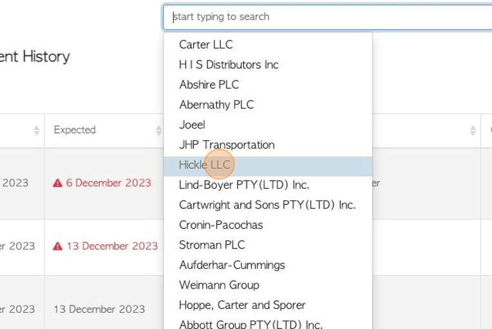Viewport: 492px width, 329px height.
Task: Select Cartwright and Sons PTY(LTD) Inc.
Action: click(267, 205)
